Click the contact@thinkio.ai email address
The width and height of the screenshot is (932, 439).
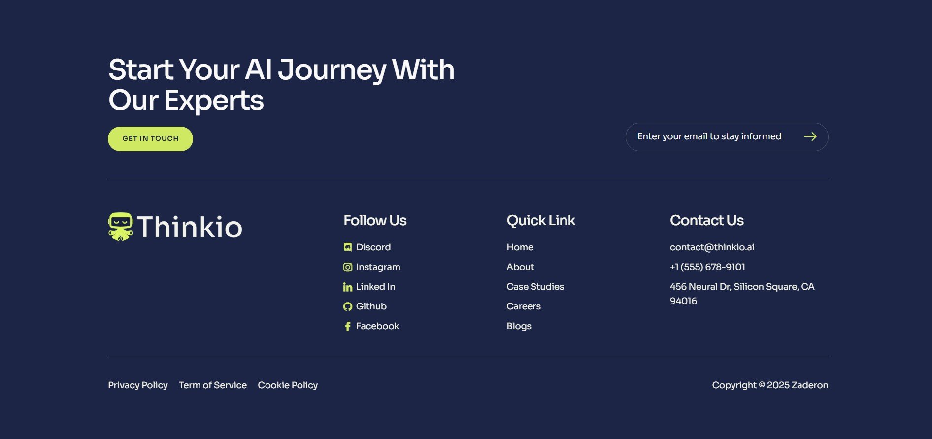click(712, 247)
